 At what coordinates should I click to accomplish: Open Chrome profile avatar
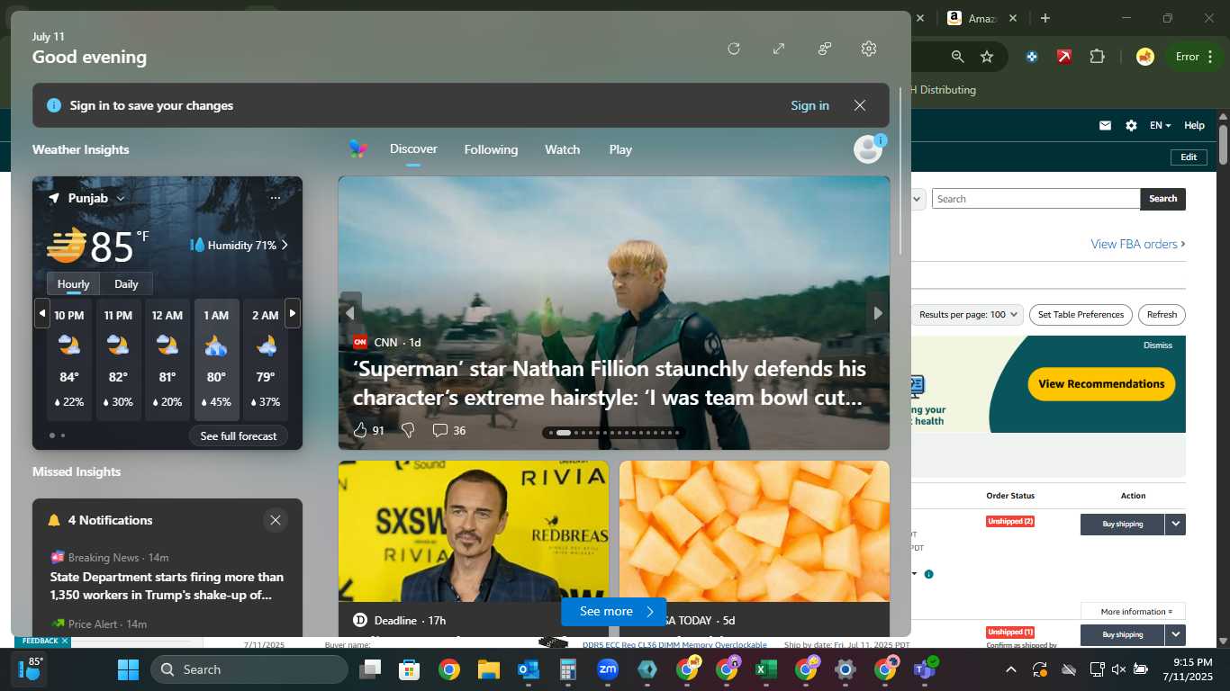point(1145,57)
